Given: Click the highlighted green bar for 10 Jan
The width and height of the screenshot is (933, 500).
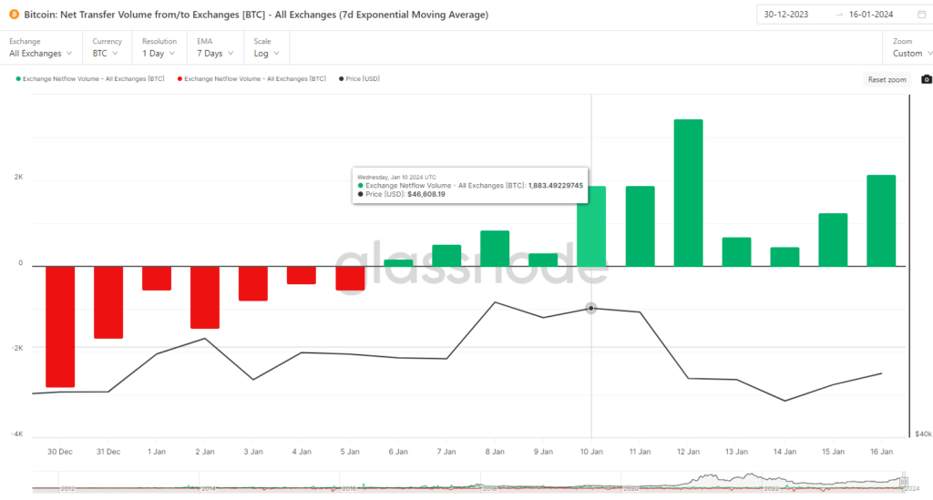Looking at the screenshot, I should pyautogui.click(x=591, y=226).
